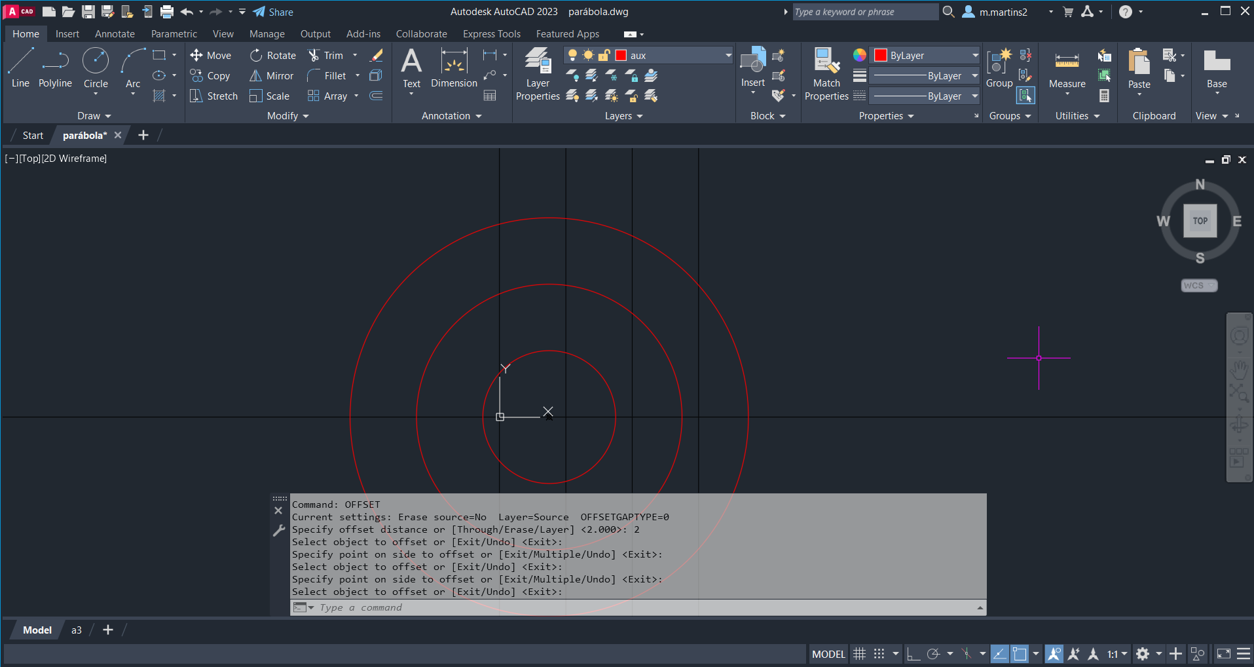
Task: Open the a3 layout tab
Action: tap(77, 630)
